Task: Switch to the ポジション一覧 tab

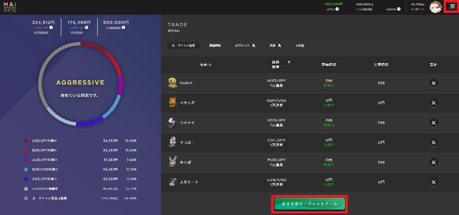Action: (x=245, y=45)
